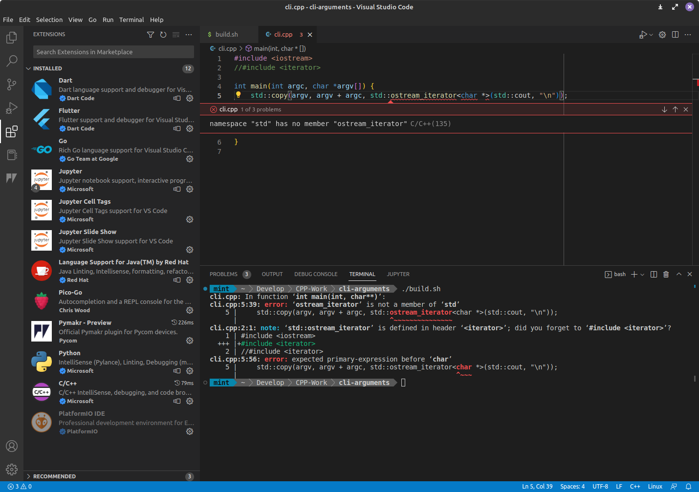Open the Explorer view in activity bar

tap(12, 38)
